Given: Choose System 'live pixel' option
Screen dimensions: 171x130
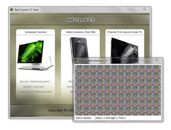Looking at the screenshot, I should [x=34, y=87].
